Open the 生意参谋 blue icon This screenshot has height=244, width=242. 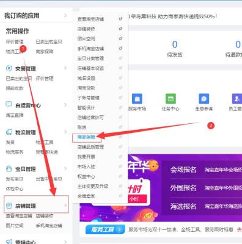(204, 99)
